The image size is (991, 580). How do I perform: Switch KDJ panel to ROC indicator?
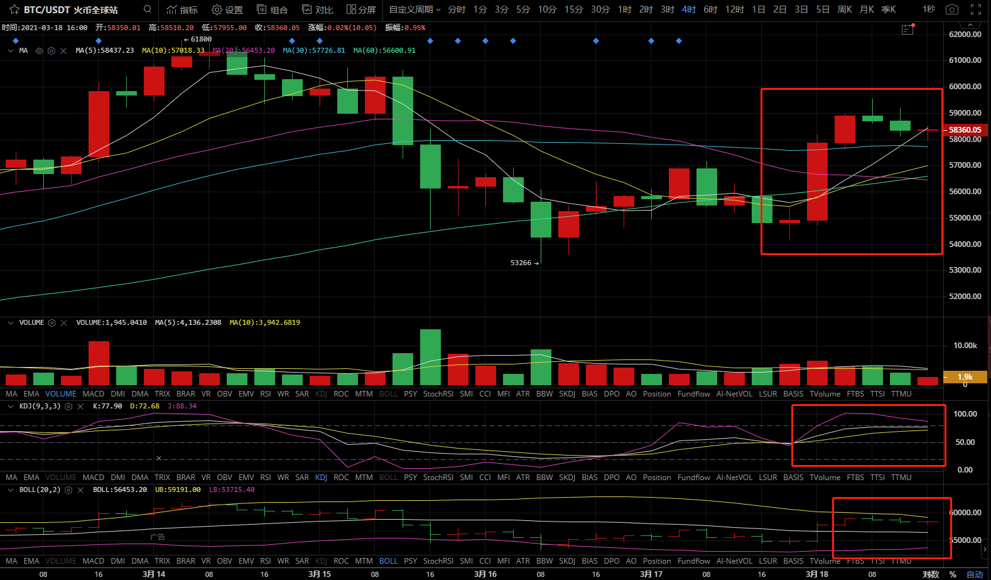[341, 478]
